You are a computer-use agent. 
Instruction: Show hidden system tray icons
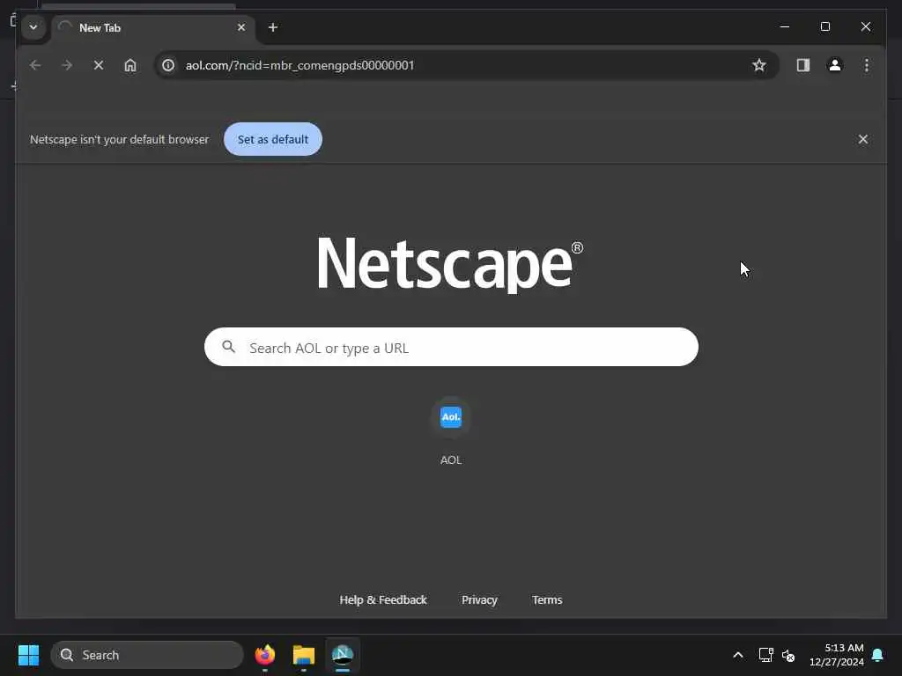[738, 655]
